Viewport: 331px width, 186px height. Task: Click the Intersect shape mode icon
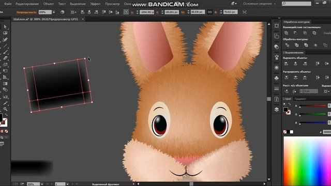pyautogui.click(x=305, y=33)
